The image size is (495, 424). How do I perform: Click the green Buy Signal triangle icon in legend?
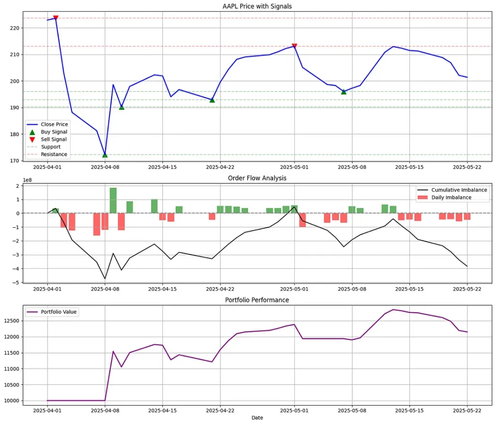32,132
